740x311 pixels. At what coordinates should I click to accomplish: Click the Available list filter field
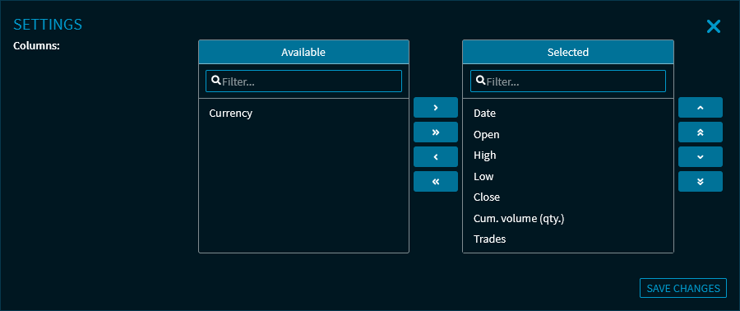point(303,81)
